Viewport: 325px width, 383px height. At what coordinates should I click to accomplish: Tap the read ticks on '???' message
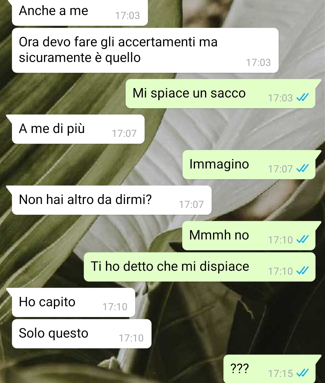302,373
